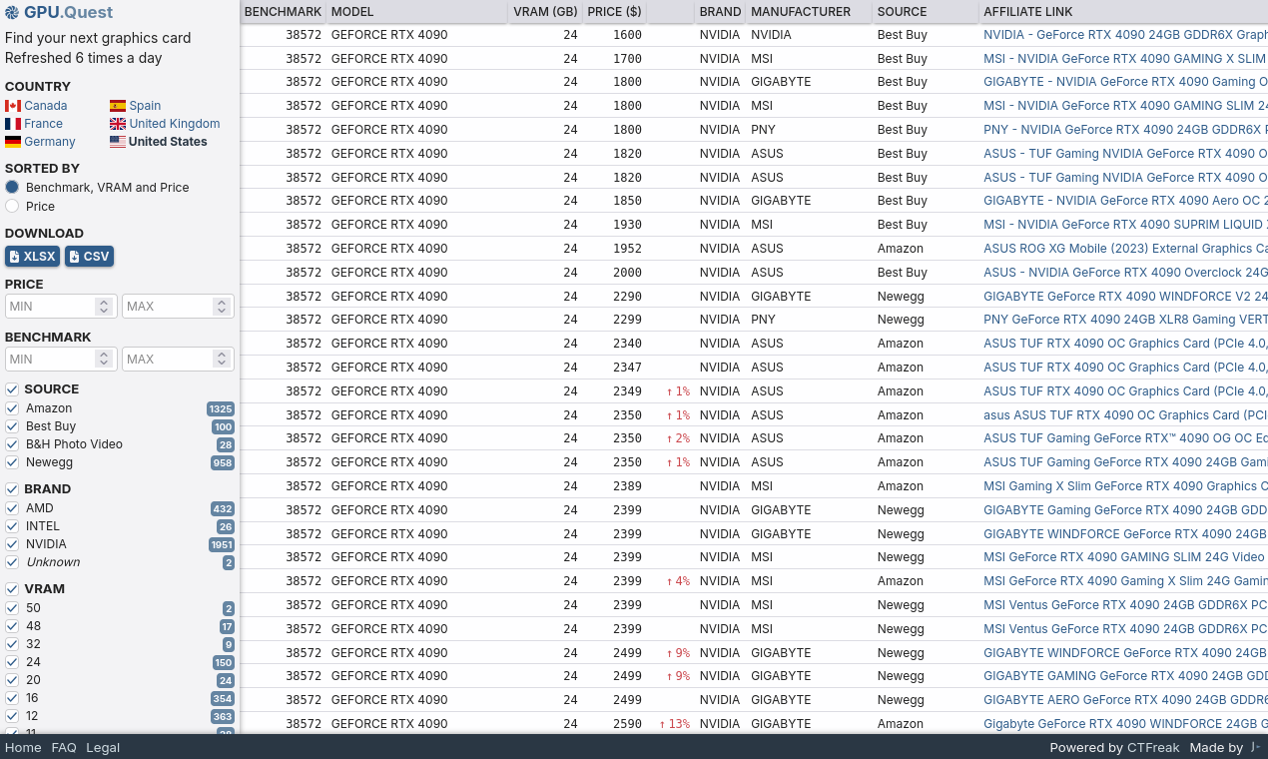Open the CTFreak footer link
Screen dimensions: 1268x759
[x=1153, y=747]
